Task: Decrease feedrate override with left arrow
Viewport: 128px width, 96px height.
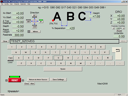Action: [x=114, y=28]
